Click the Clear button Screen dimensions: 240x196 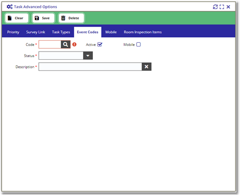pyautogui.click(x=17, y=18)
